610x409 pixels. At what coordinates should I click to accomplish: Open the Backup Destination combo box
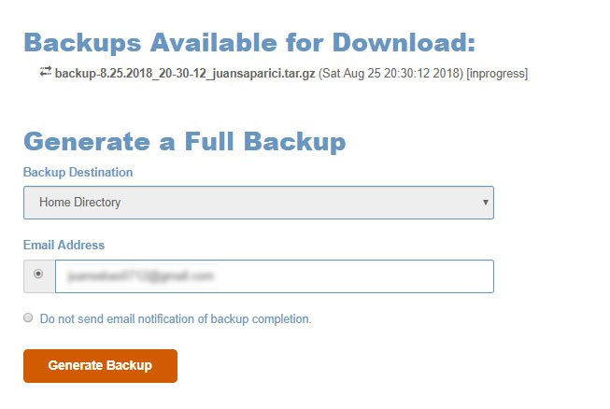pos(259,203)
